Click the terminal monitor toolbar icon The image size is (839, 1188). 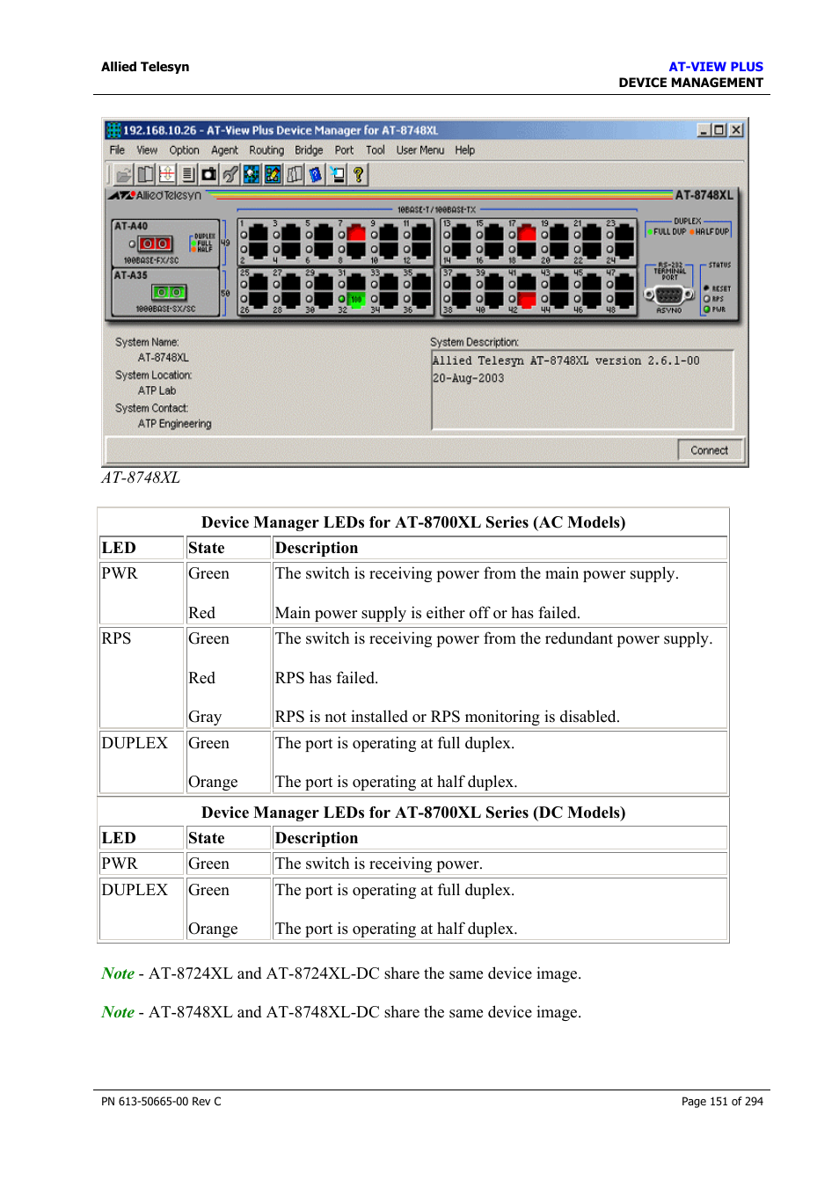[337, 174]
